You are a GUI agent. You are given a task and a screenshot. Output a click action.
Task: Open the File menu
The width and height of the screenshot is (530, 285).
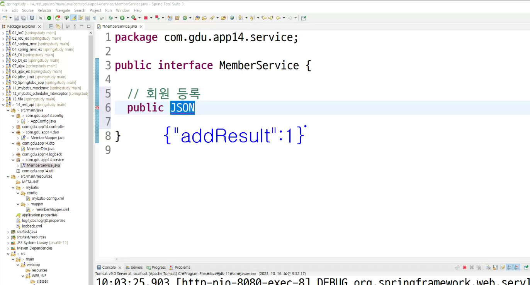(x=5, y=10)
